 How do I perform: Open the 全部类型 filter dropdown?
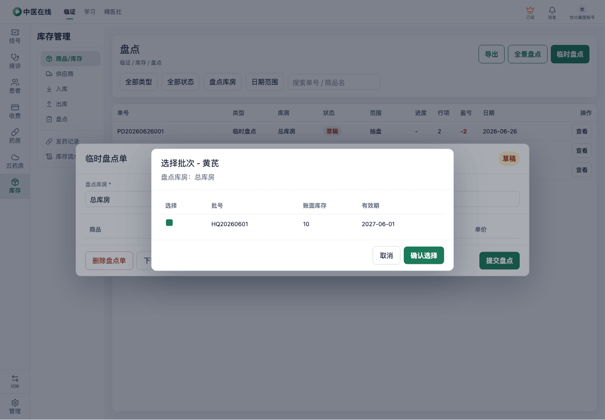139,82
